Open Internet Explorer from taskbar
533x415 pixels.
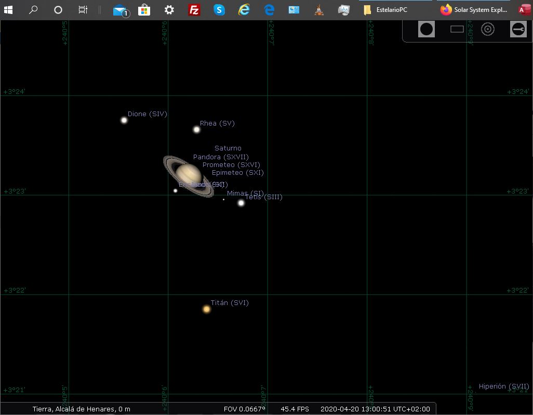click(x=244, y=10)
